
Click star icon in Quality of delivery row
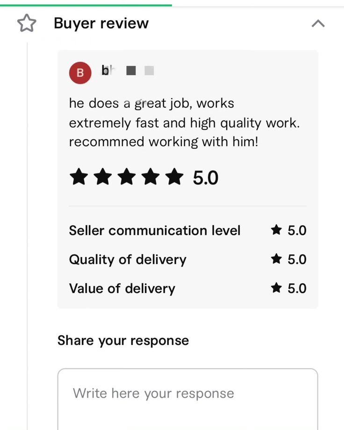pyautogui.click(x=276, y=259)
